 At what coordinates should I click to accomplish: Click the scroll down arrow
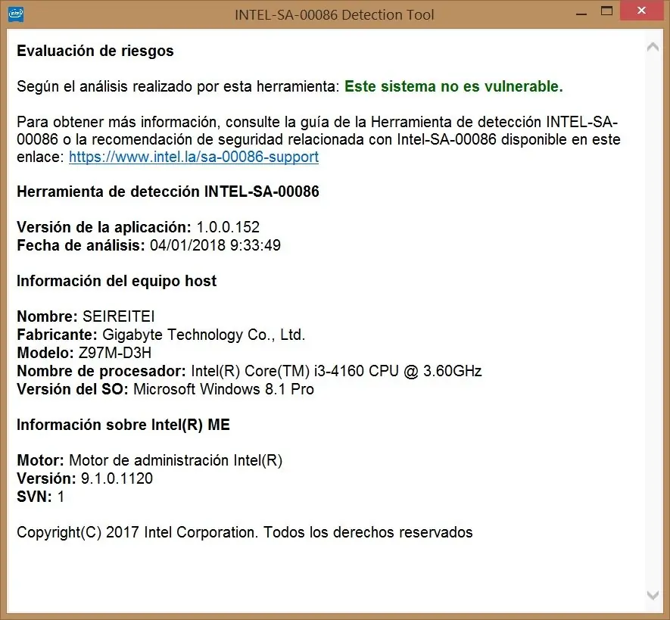(653, 595)
